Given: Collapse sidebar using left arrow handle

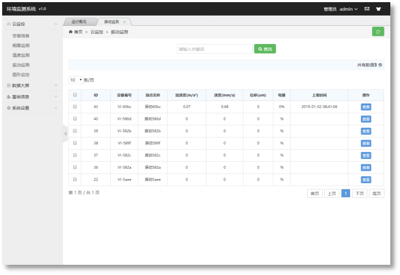Looking at the screenshot, I should point(65,133).
